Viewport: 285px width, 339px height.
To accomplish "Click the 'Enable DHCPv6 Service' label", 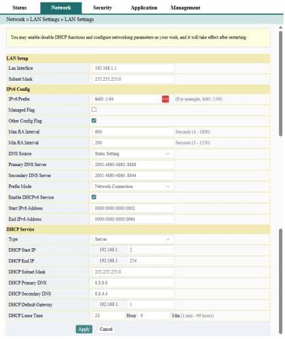I will pyautogui.click(x=31, y=197).
